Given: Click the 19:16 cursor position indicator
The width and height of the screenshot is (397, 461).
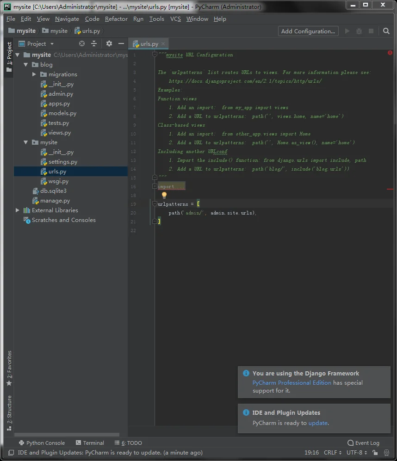Looking at the screenshot, I should pyautogui.click(x=311, y=453).
